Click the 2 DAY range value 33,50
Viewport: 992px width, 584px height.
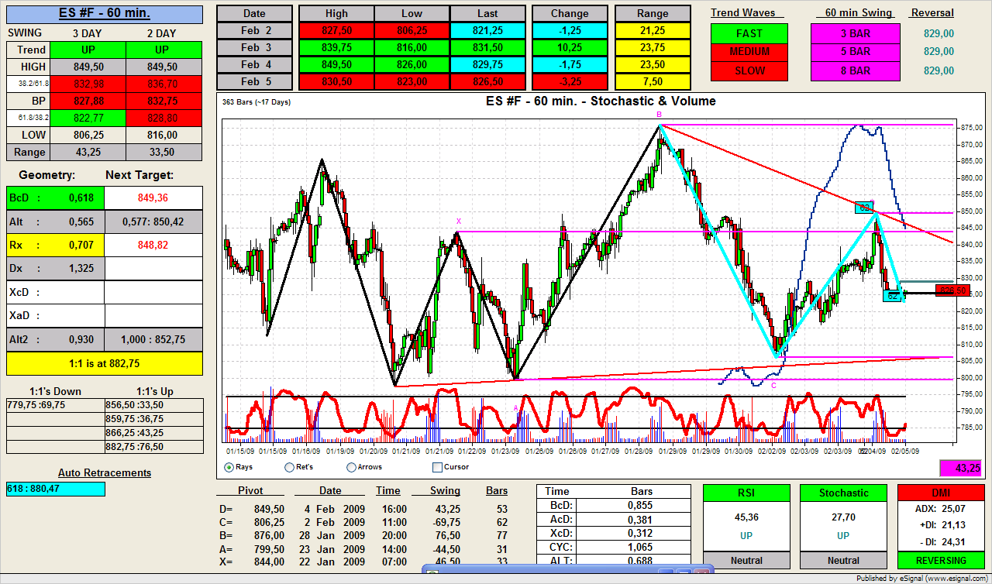tap(165, 153)
